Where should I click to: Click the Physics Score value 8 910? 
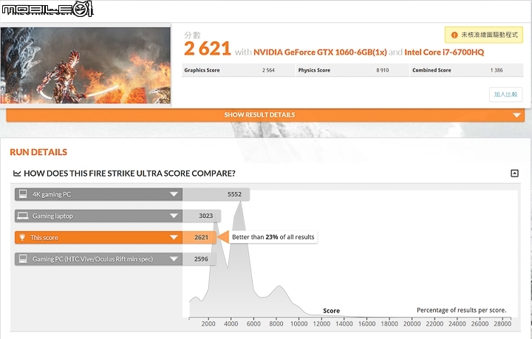(x=383, y=70)
